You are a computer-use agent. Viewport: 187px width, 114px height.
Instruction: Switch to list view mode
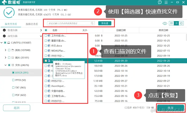pos(176,23)
